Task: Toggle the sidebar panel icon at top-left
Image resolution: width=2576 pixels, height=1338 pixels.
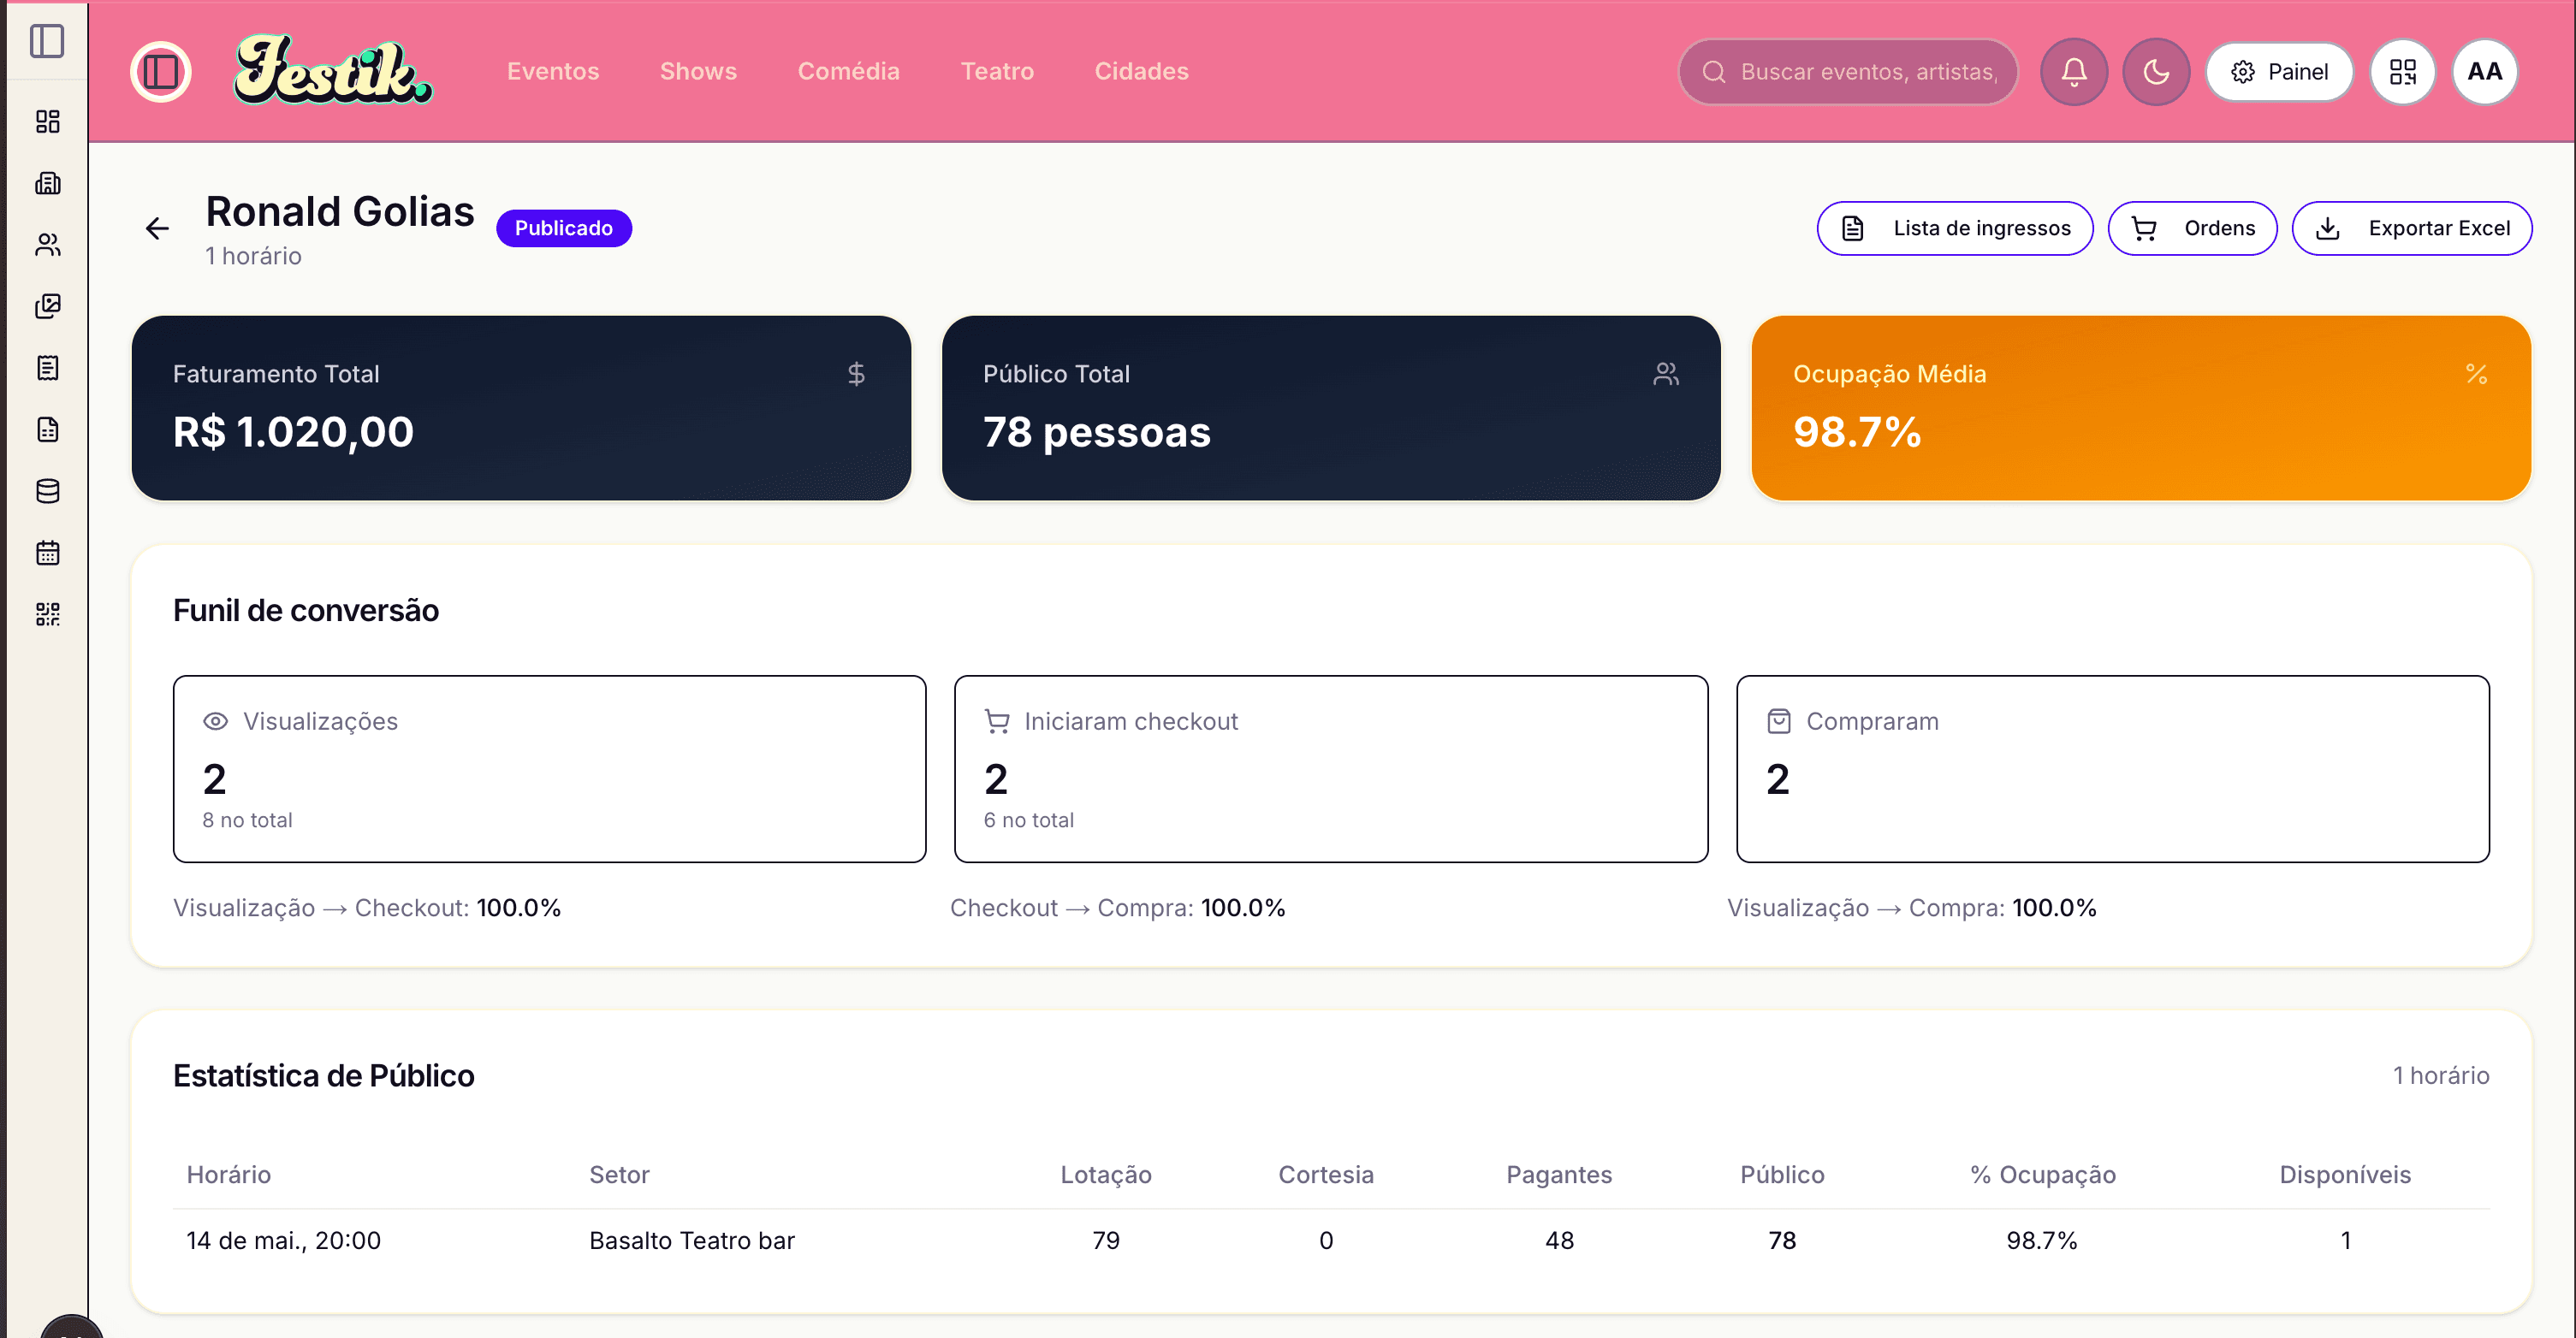Action: tap(47, 41)
